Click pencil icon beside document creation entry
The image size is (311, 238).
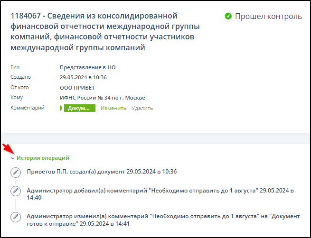16,172
